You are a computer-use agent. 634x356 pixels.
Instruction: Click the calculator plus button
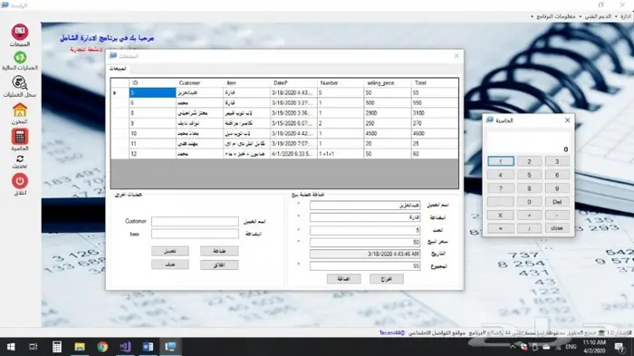point(529,215)
